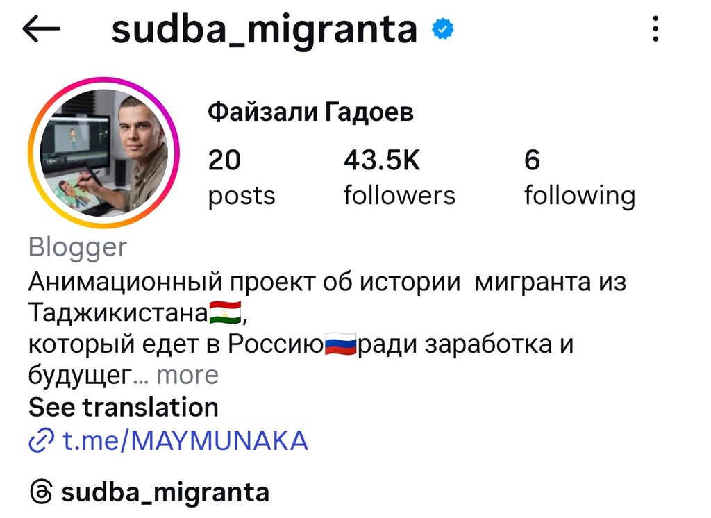Open the profile picture story
711x518 pixels.
(x=103, y=153)
